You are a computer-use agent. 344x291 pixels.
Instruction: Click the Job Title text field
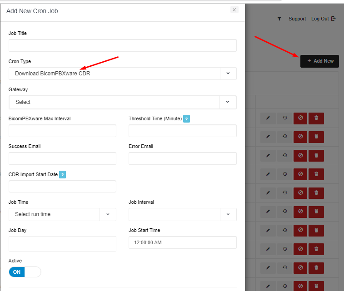pyautogui.click(x=122, y=45)
